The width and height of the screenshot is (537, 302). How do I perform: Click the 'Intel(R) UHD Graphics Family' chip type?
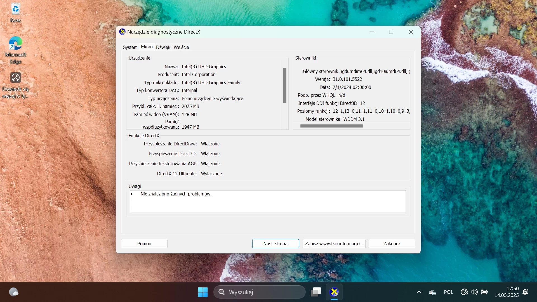(x=211, y=82)
